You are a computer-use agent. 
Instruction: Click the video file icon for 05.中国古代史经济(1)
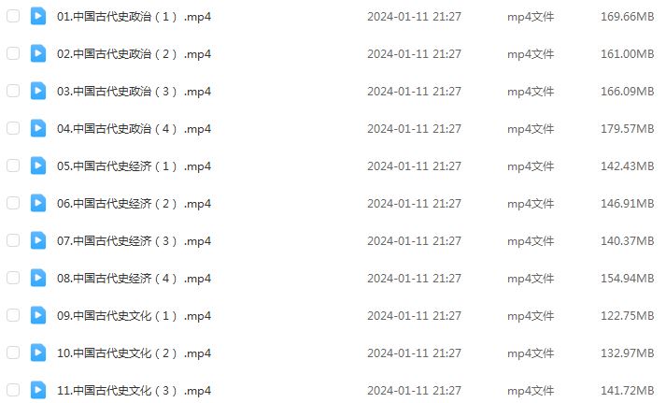pyautogui.click(x=38, y=166)
